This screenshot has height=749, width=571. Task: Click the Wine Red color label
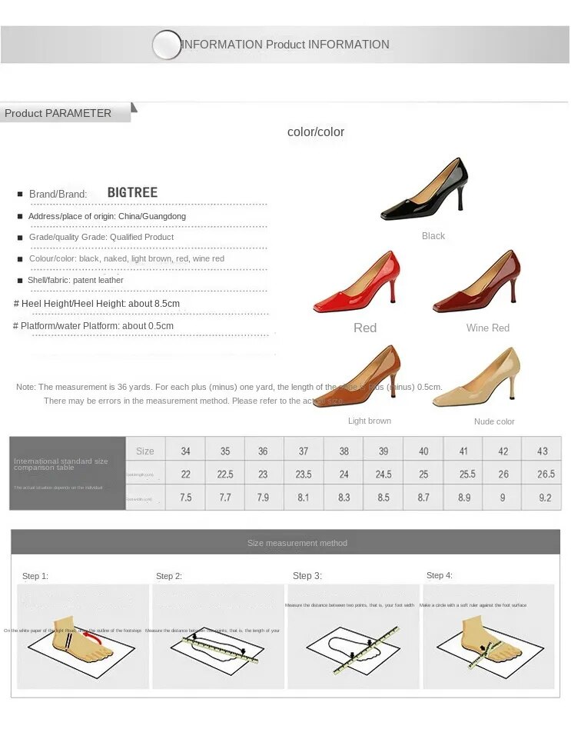487,328
